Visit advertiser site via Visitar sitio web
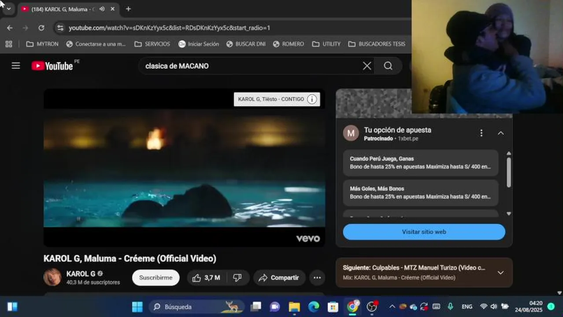This screenshot has height=317, width=563. 424,232
